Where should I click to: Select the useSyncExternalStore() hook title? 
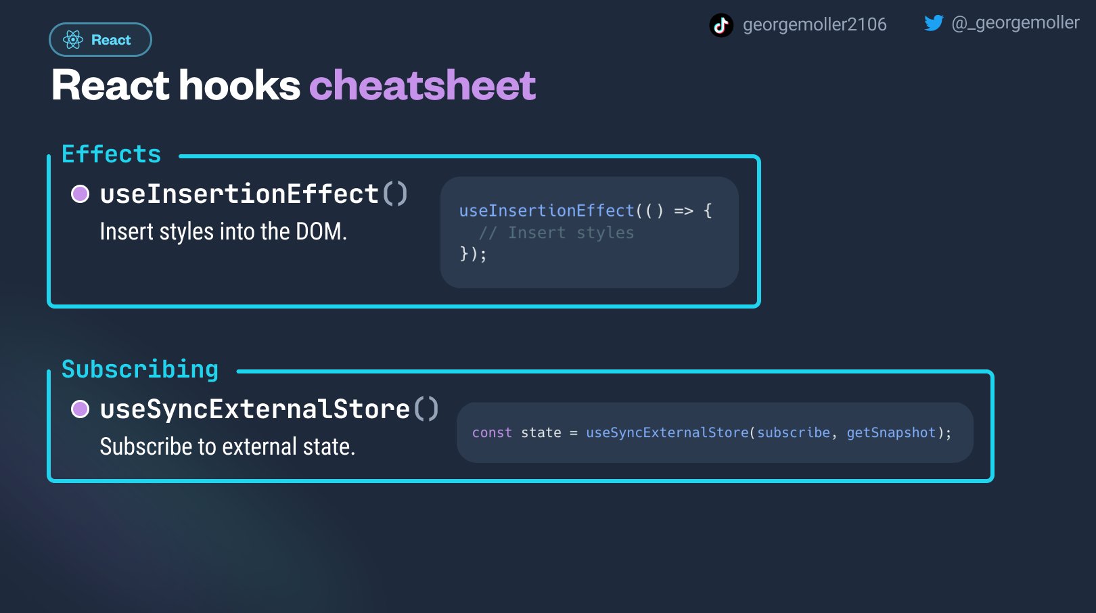[x=269, y=409]
